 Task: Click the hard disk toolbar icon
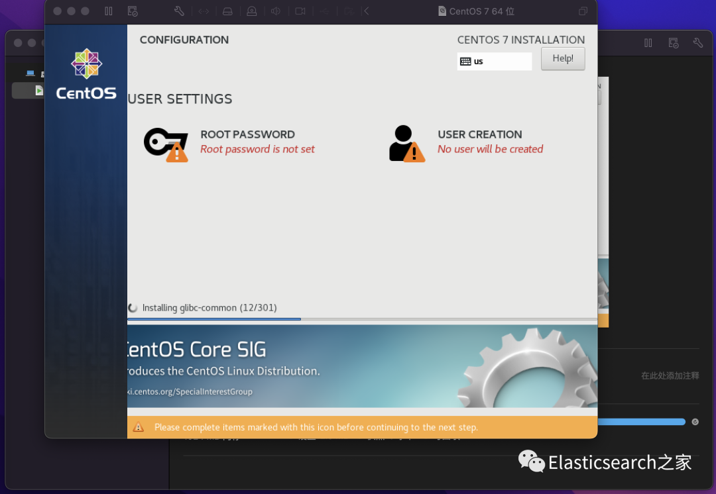227,11
